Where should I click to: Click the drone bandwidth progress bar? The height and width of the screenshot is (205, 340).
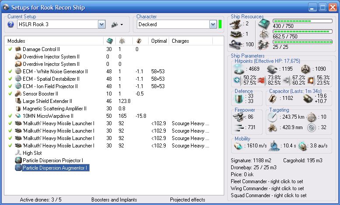[x=302, y=42]
